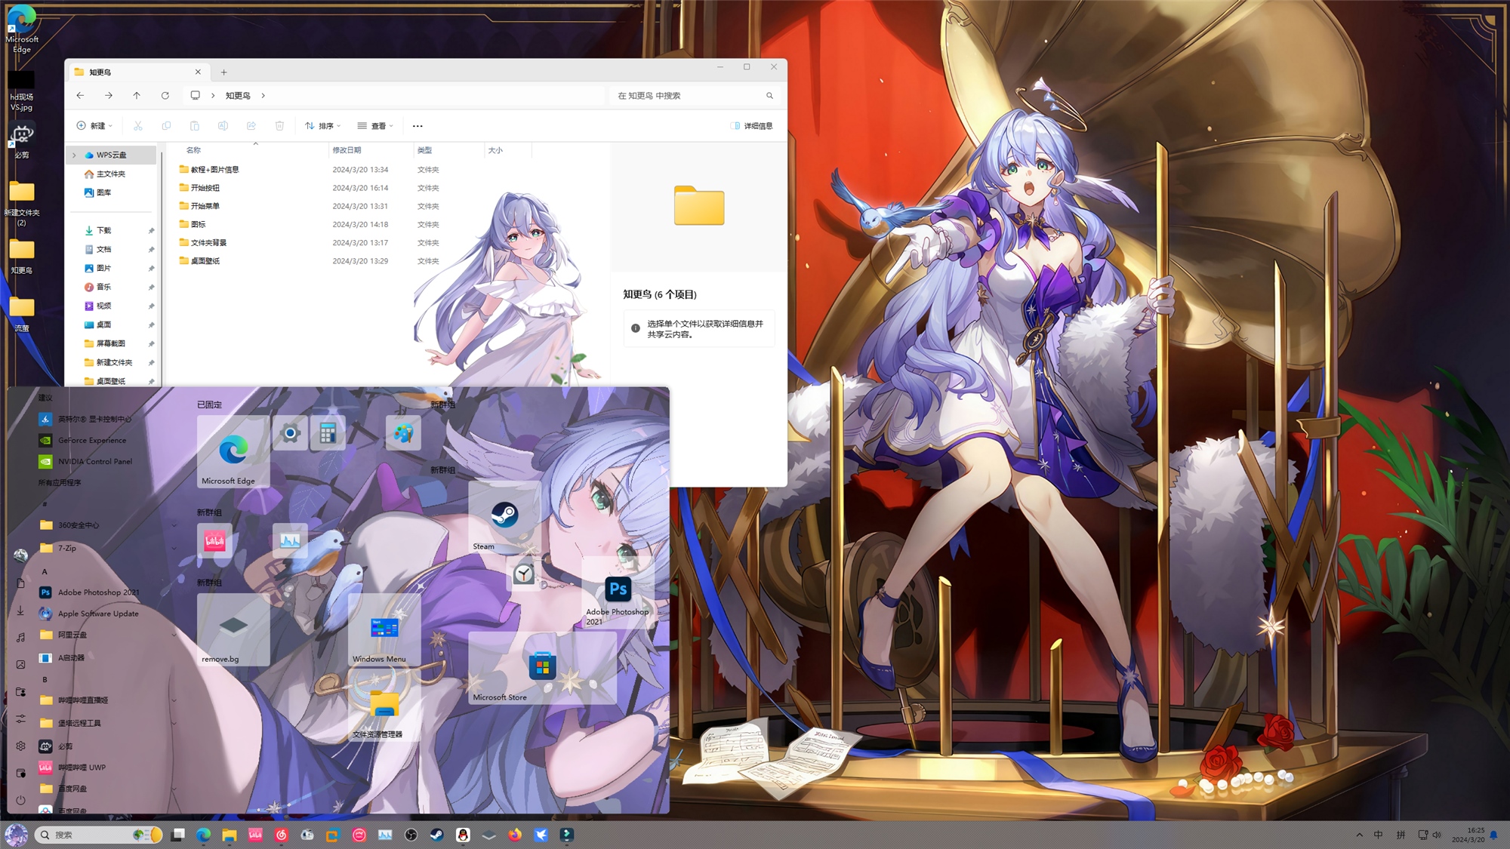The width and height of the screenshot is (1510, 849).
Task: Open the 新建 new item dropdown
Action: (x=94, y=126)
